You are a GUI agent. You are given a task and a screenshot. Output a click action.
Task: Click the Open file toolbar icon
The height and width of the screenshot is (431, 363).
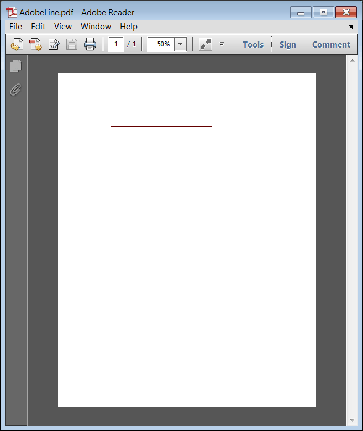tap(17, 44)
